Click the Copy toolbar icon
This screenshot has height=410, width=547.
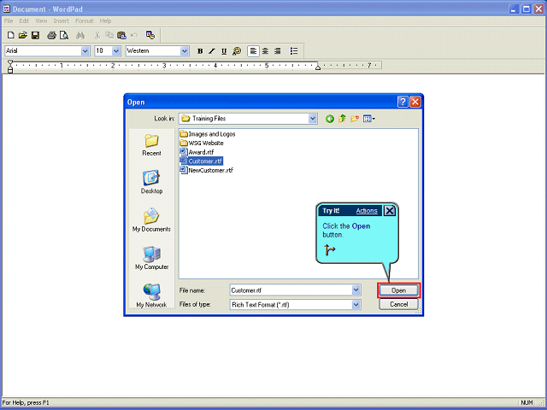coord(109,35)
